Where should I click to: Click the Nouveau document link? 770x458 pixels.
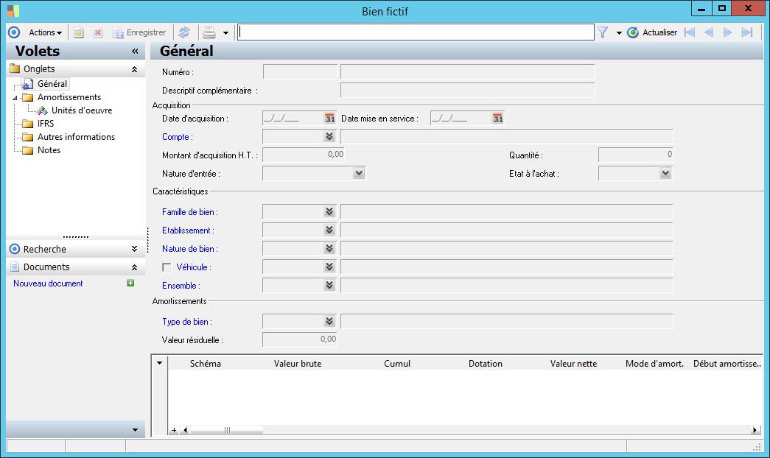[x=48, y=283]
